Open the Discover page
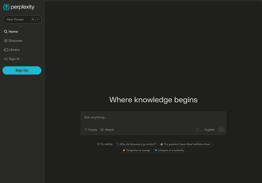262x183 pixels. [x=13, y=41]
